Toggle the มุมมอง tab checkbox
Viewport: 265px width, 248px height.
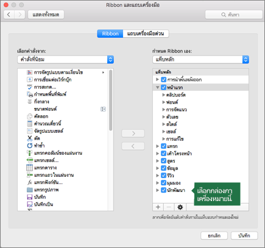coord(164,183)
